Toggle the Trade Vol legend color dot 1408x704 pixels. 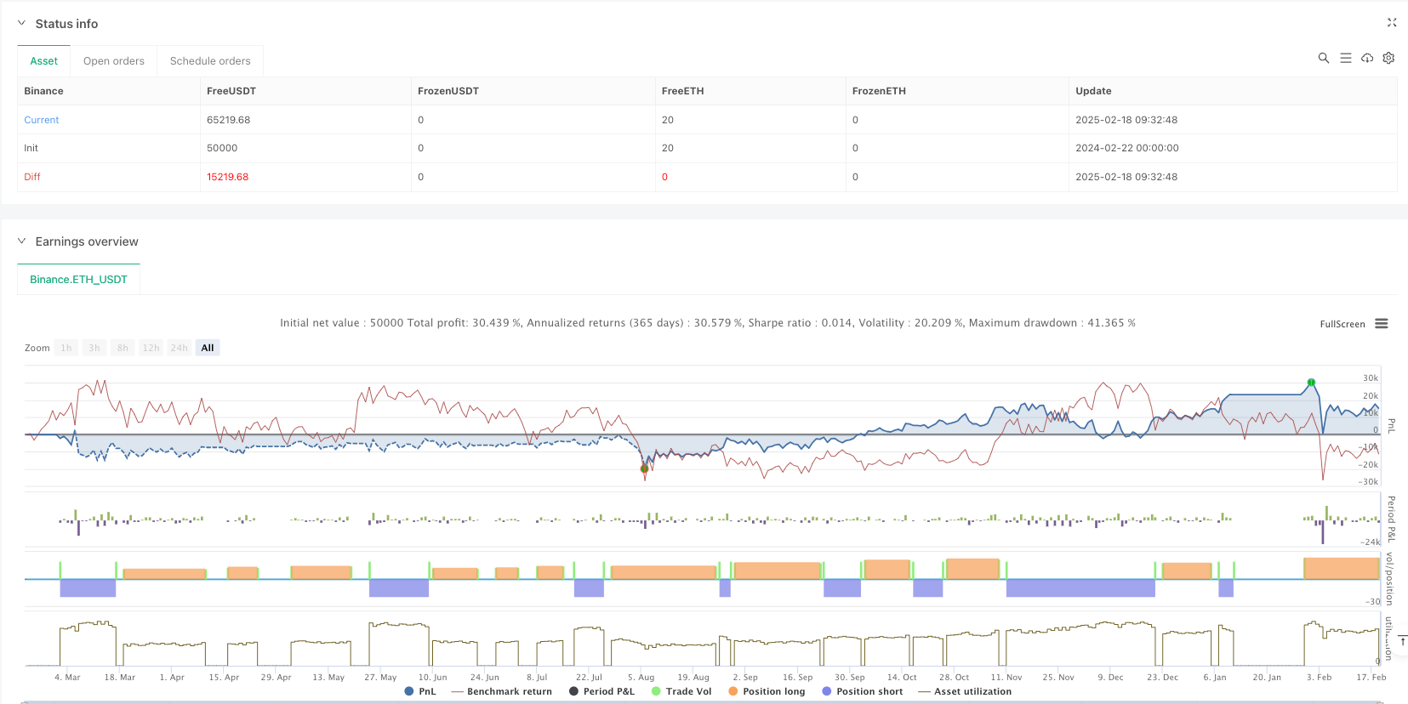[x=656, y=691]
